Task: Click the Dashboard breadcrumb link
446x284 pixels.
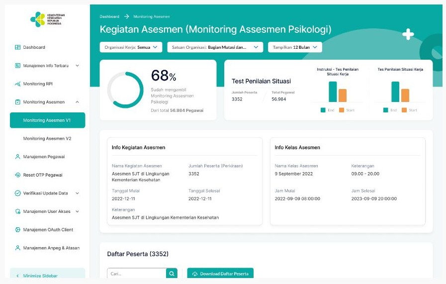Action: pyautogui.click(x=109, y=16)
